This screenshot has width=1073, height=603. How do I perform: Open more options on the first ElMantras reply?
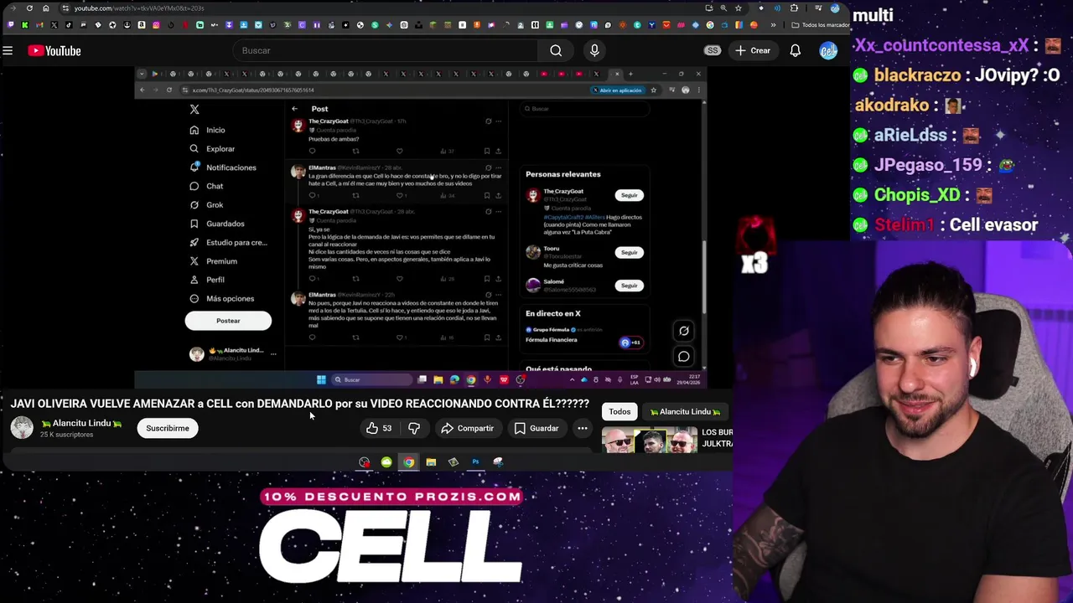click(498, 168)
